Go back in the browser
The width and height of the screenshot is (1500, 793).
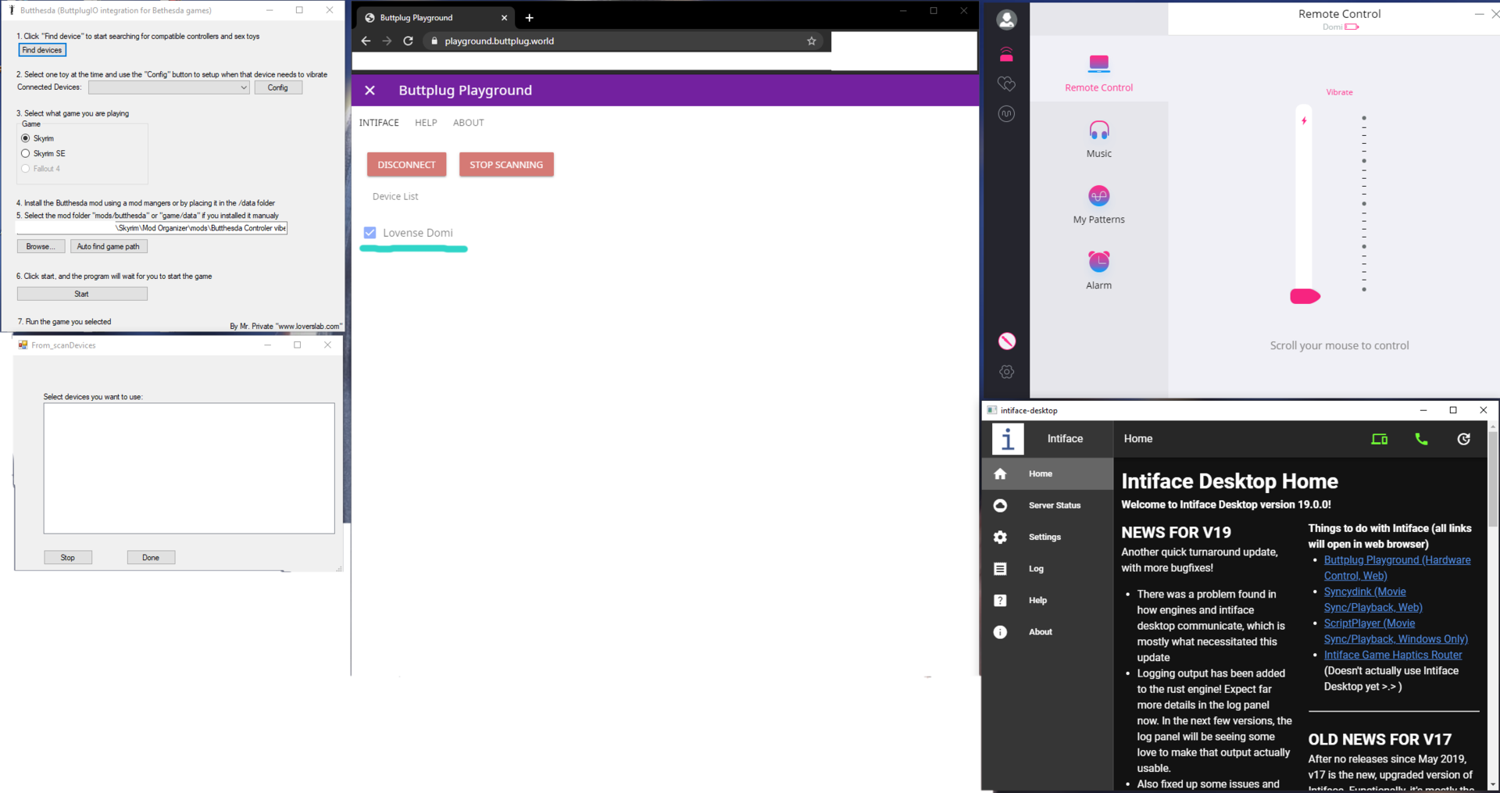(x=366, y=41)
